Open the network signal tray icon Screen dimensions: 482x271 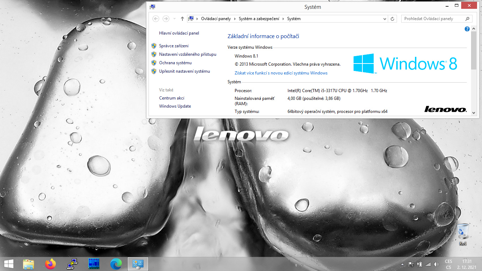click(428, 264)
